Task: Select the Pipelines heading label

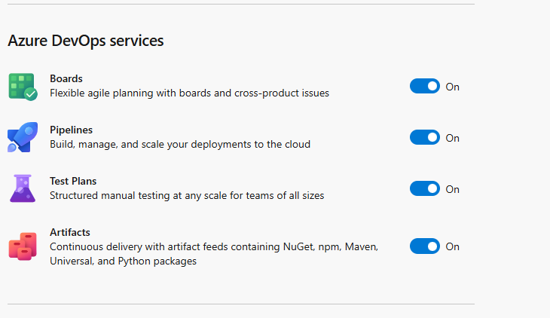Action: click(72, 130)
